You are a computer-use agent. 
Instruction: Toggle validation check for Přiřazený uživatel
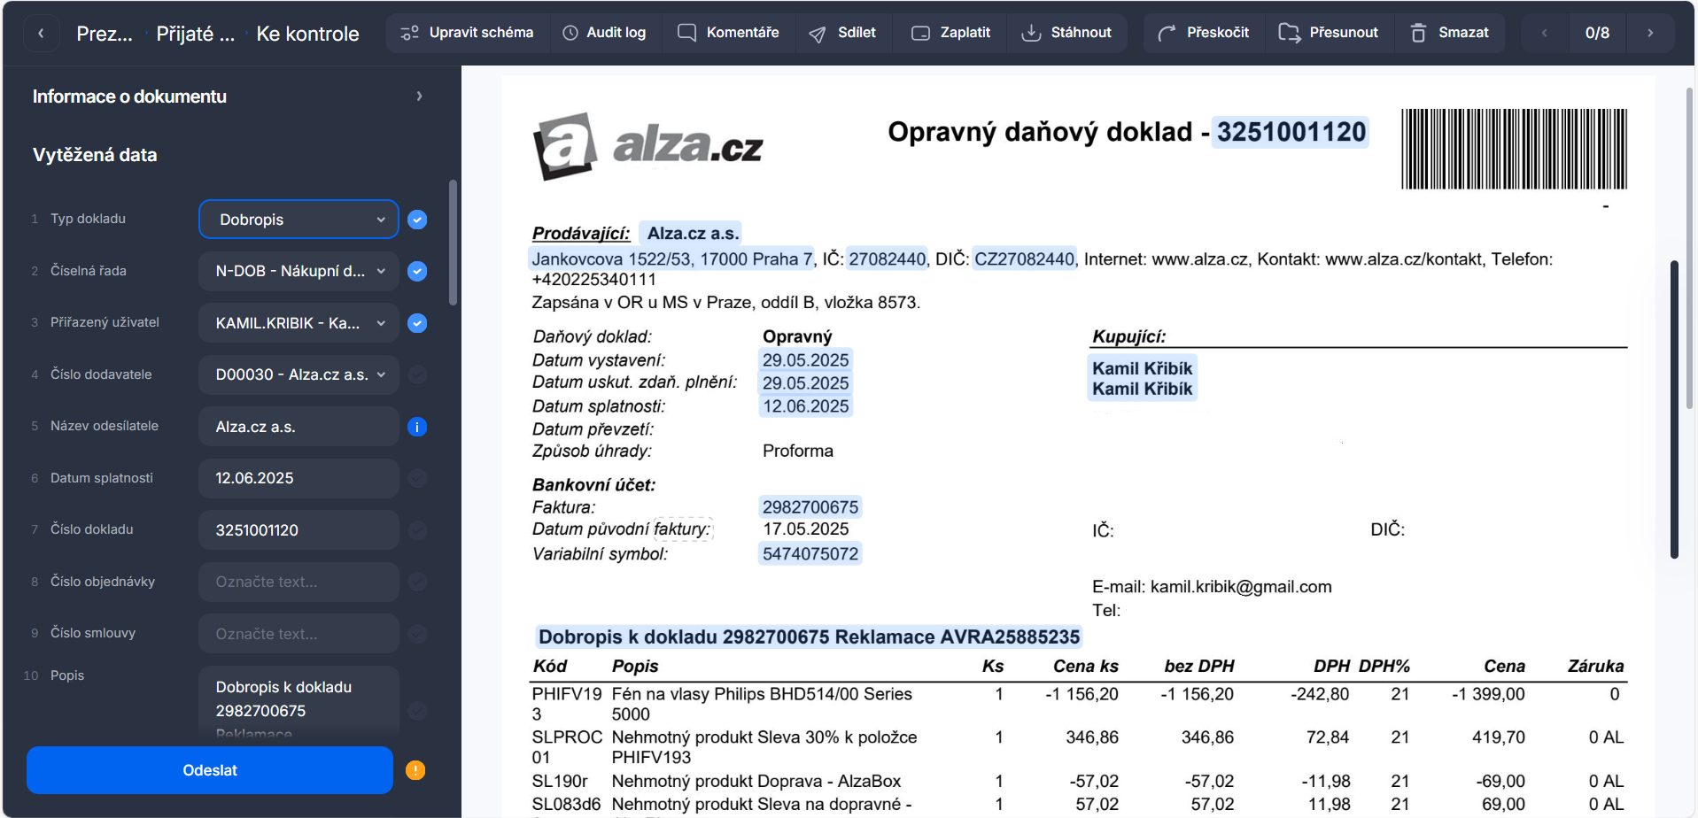(x=417, y=323)
